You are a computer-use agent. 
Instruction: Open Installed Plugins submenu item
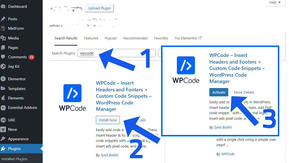pos(14,159)
